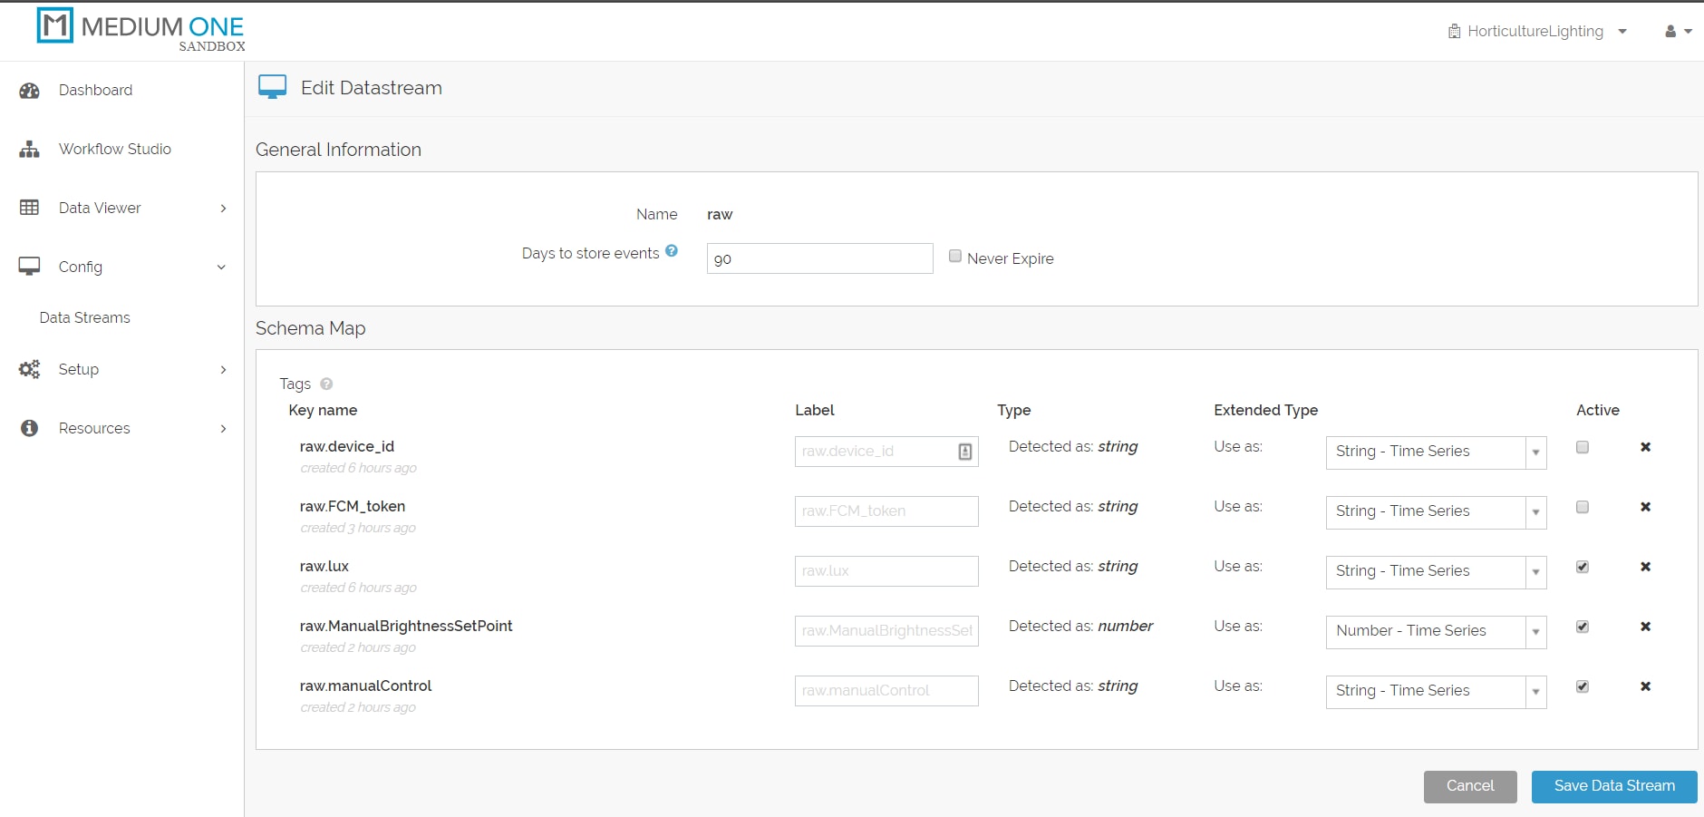Click the Cancel button
Image resolution: width=1704 pixels, height=817 pixels.
point(1469,786)
